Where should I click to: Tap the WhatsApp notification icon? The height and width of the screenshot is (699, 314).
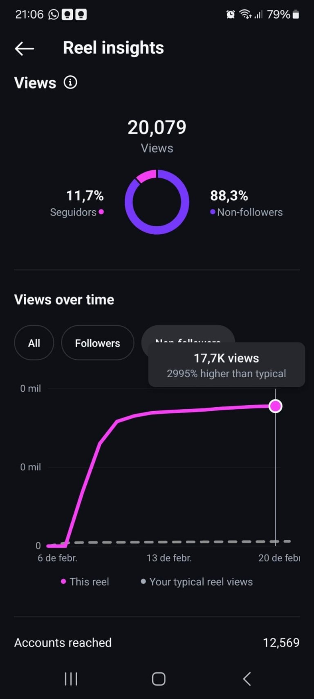pos(54,15)
